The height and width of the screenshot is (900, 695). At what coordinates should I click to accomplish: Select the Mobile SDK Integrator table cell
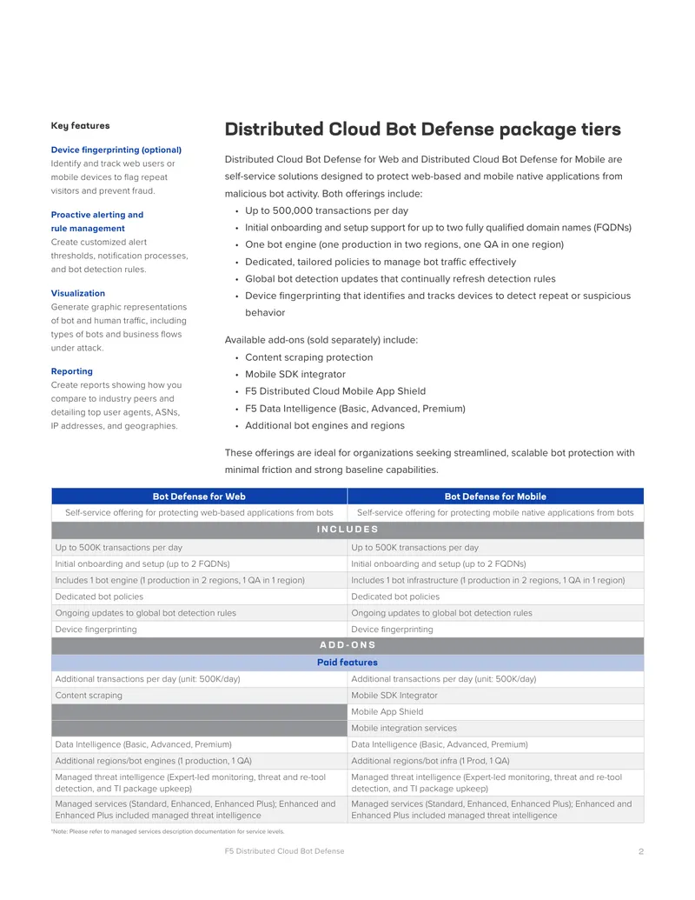[495, 695]
